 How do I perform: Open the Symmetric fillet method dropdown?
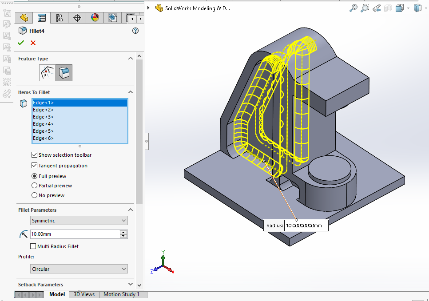coord(79,221)
